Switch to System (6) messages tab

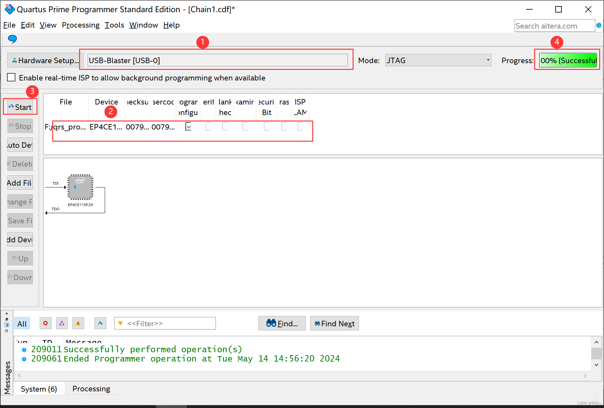(39, 389)
